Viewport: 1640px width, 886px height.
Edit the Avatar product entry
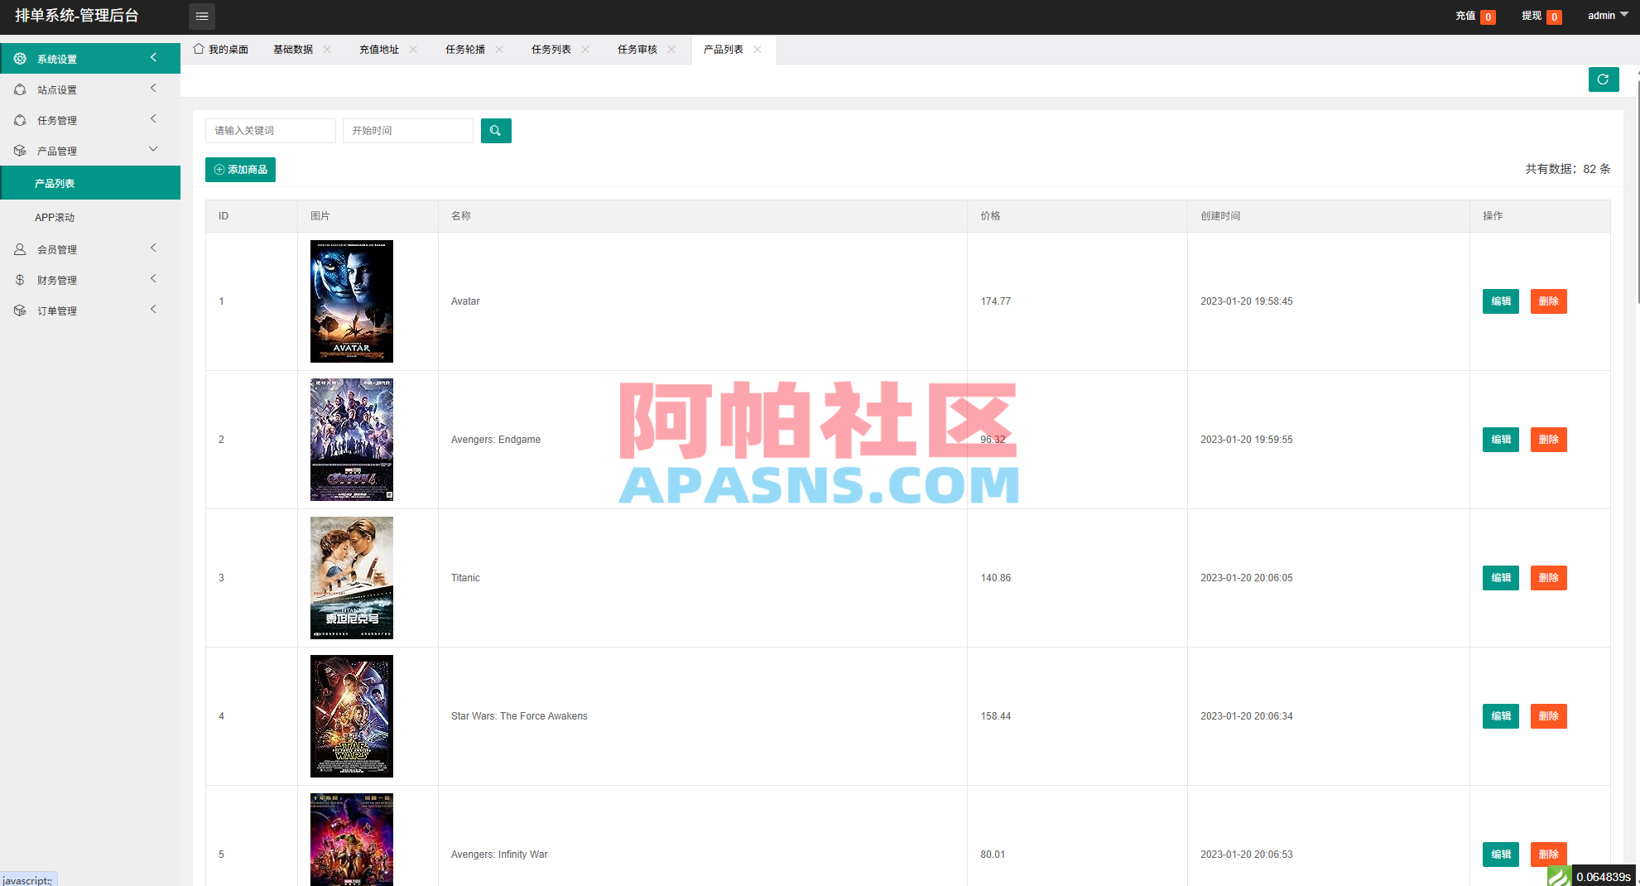(x=1500, y=301)
